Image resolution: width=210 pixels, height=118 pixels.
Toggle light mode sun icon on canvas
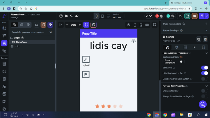click(x=129, y=25)
